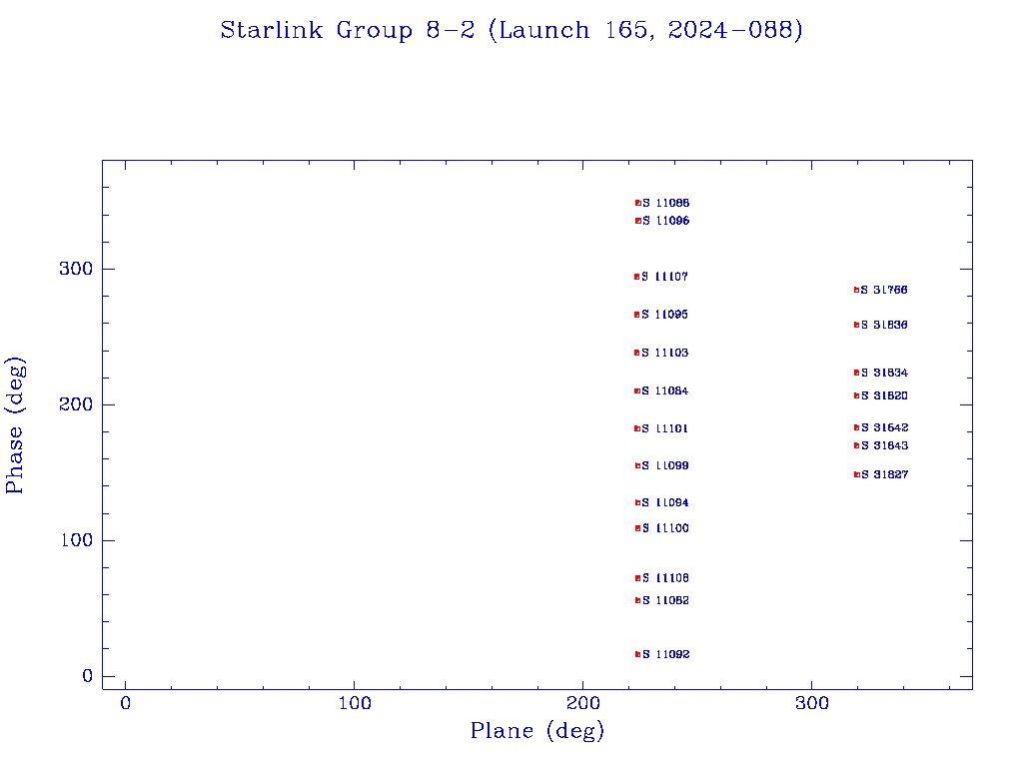Click the 0 tick label on Plane axis
This screenshot has width=1023, height=767.
125,703
